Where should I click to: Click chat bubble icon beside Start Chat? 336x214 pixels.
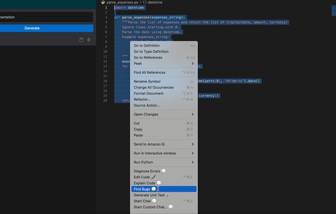tap(154, 201)
